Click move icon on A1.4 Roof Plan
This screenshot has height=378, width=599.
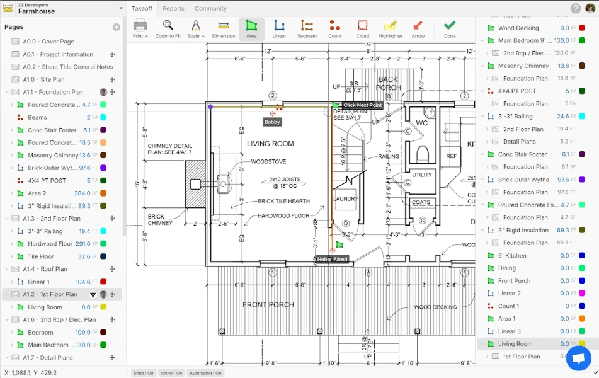[112, 269]
